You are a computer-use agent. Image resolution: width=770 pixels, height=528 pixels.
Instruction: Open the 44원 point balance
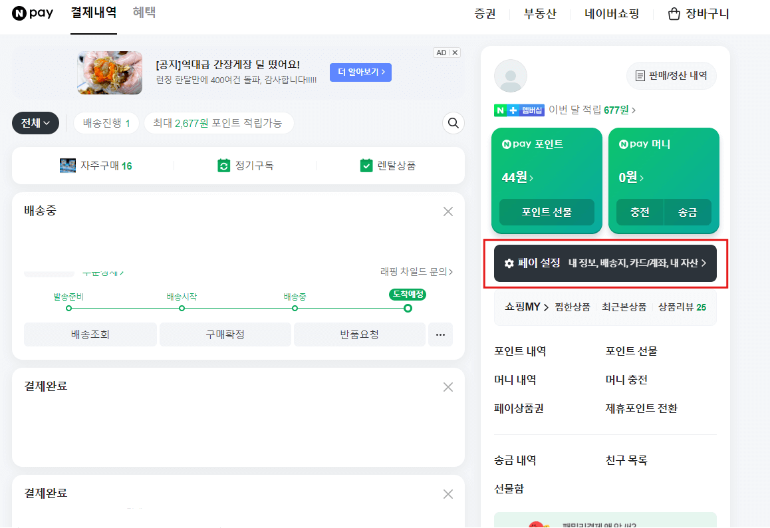(517, 178)
